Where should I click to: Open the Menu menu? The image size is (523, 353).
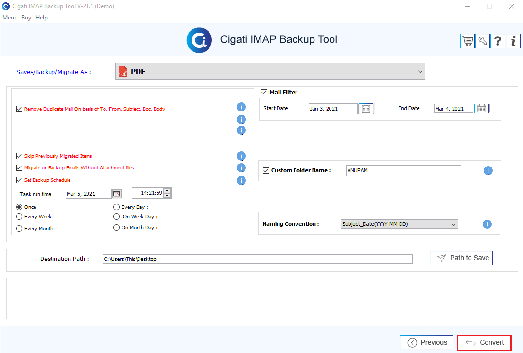point(10,18)
